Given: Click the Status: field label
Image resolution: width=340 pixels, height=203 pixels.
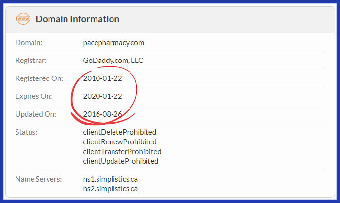Looking at the screenshot, I should tap(26, 132).
